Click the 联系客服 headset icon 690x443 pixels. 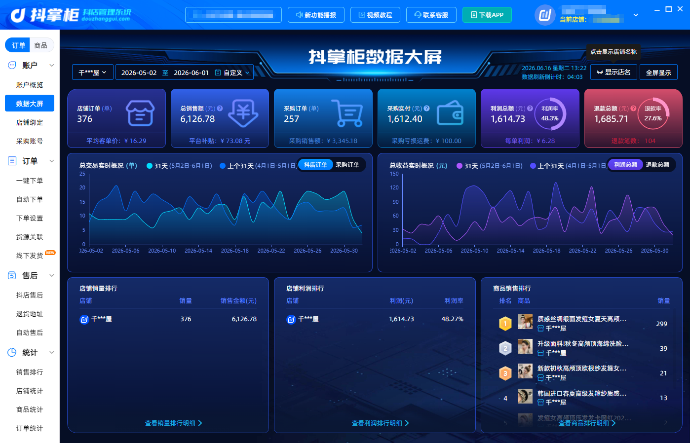[418, 15]
